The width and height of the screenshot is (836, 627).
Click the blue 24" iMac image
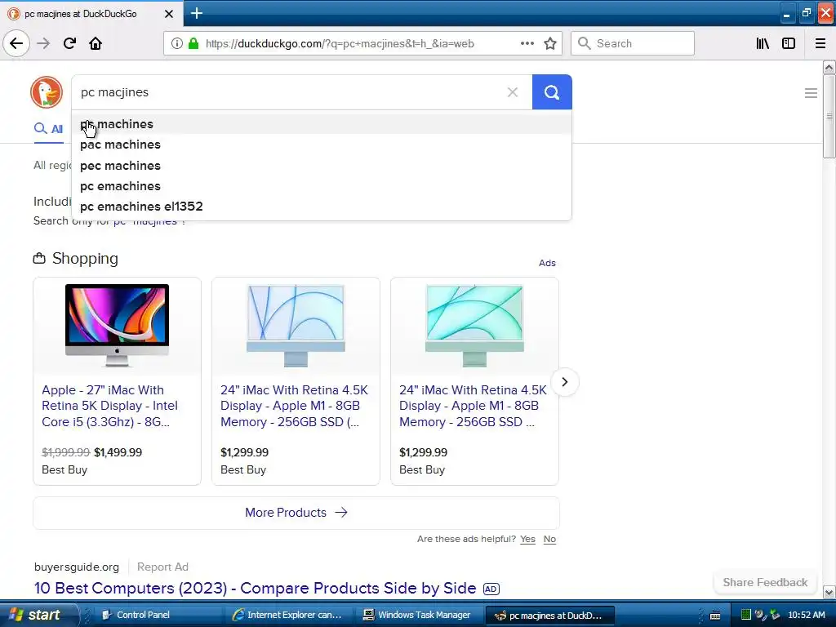point(296,325)
